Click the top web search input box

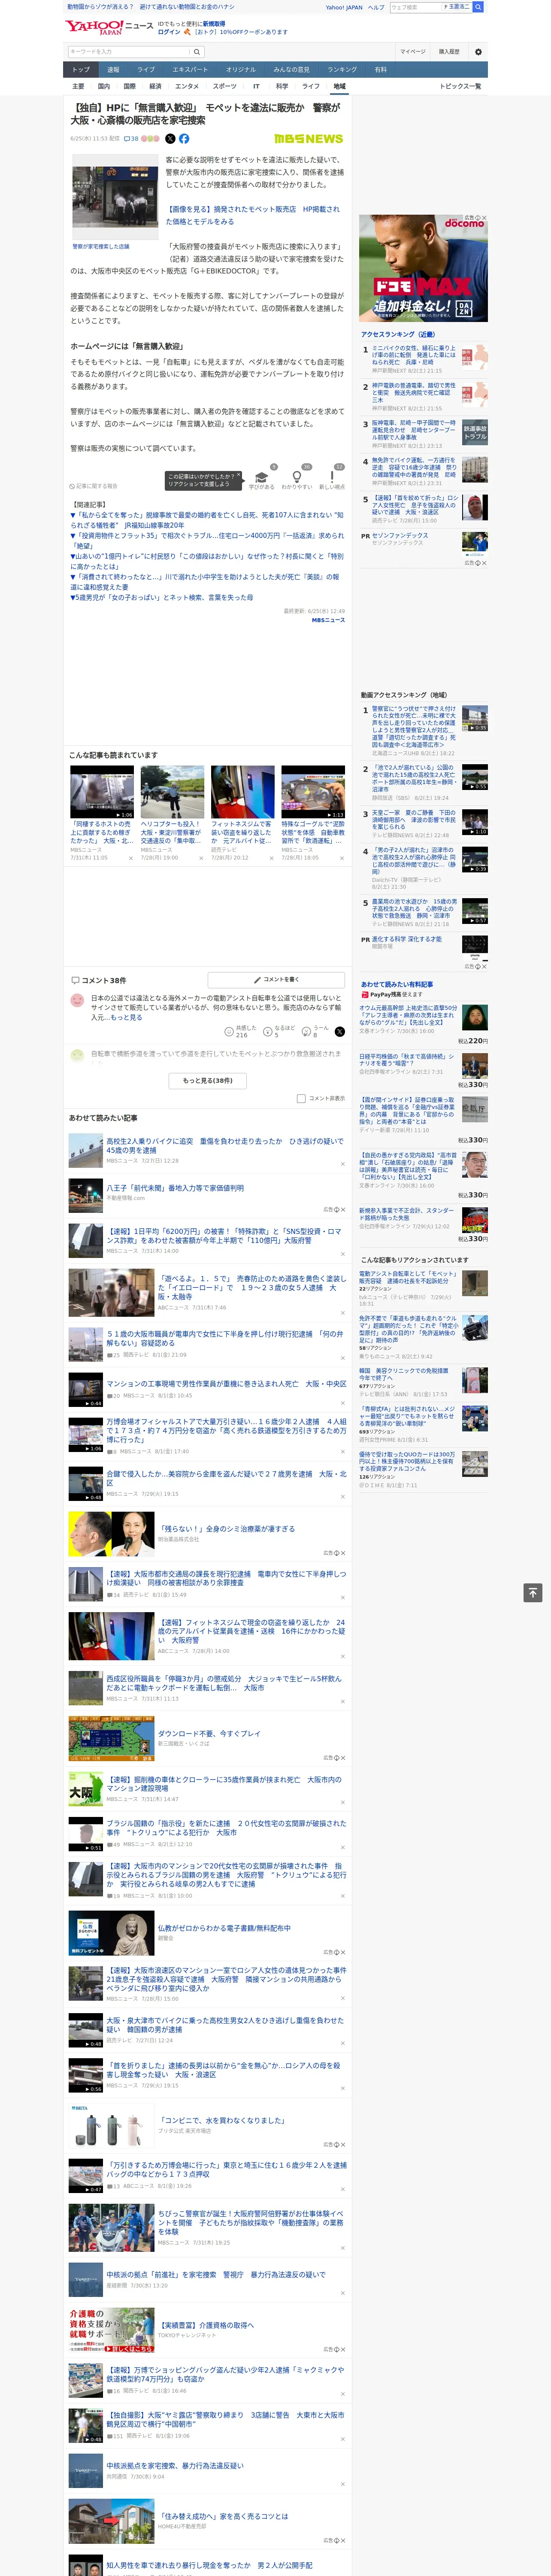(416, 7)
